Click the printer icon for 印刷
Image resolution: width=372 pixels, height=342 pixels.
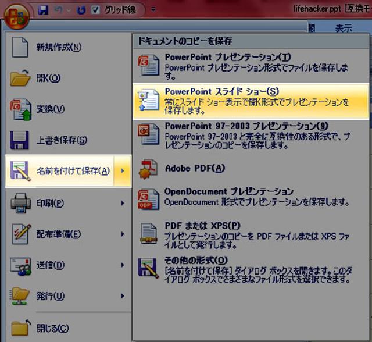(20, 203)
